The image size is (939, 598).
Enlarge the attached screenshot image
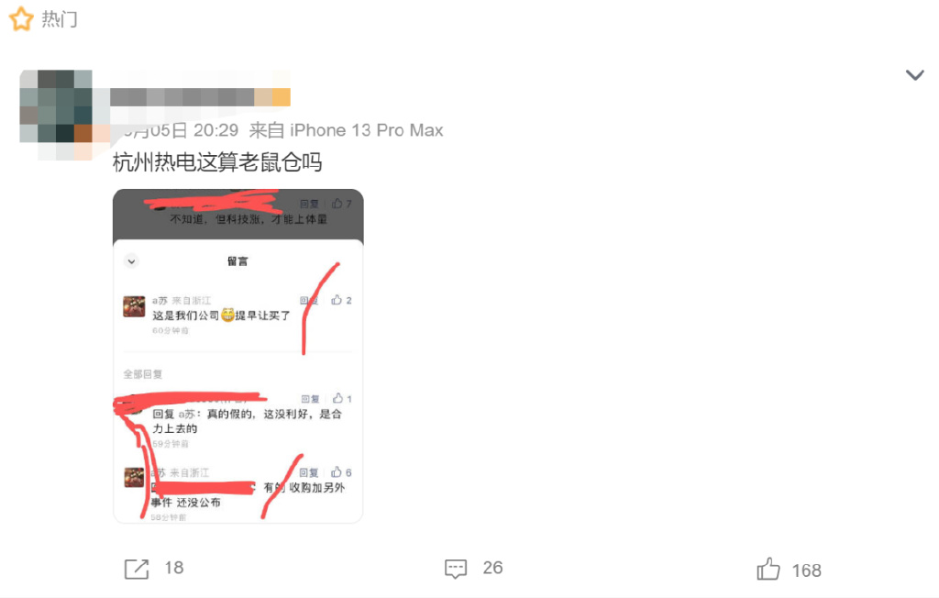[x=238, y=356]
